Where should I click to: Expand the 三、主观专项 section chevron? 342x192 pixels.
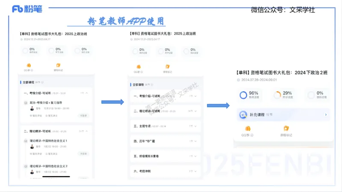coord(195,126)
